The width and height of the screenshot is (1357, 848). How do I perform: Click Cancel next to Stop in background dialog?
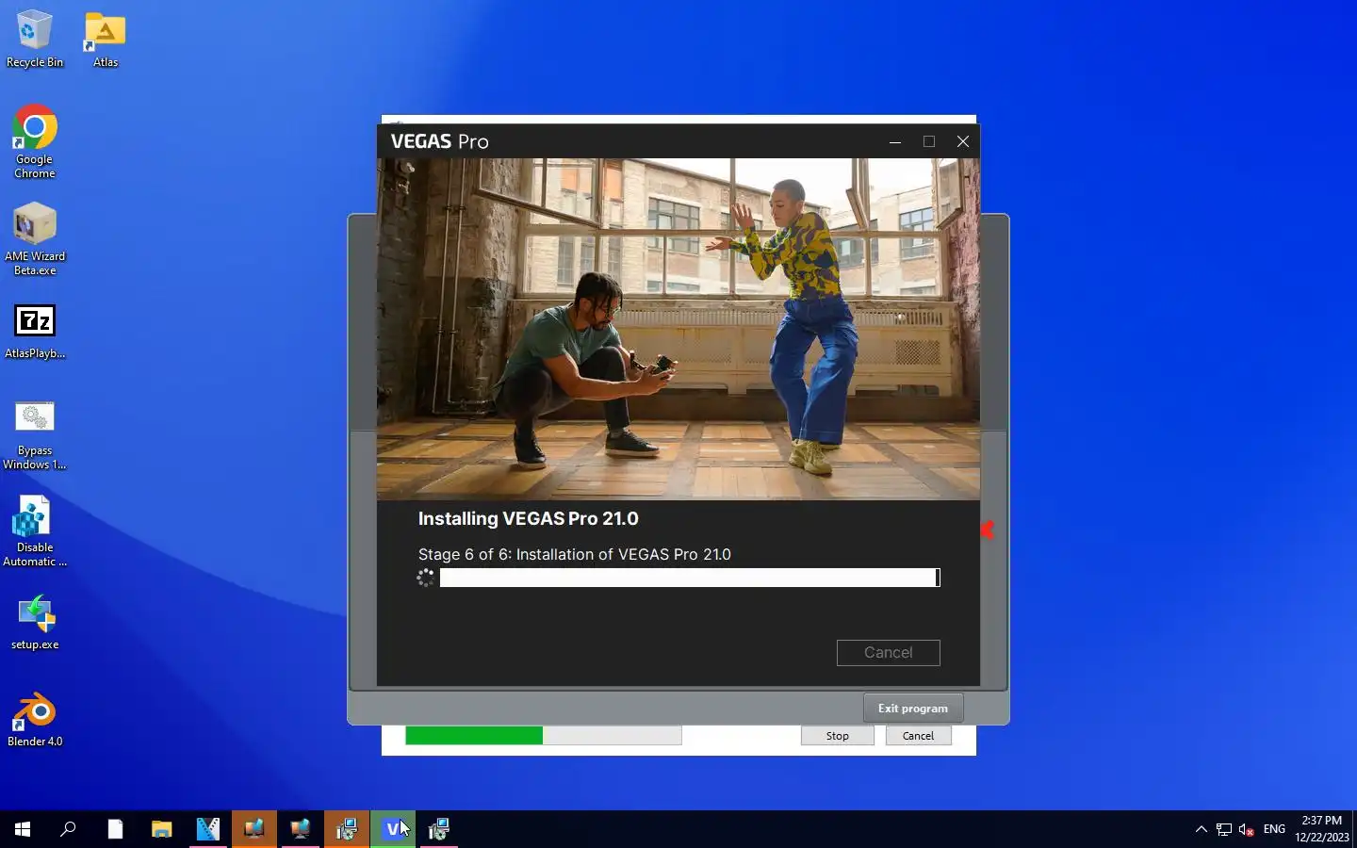[918, 736]
